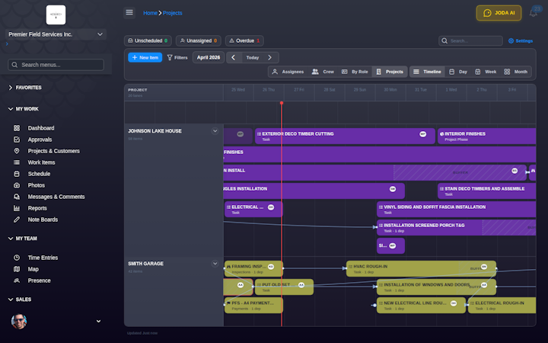Open the Premier Field Services company dropdown
548x343 pixels.
(x=56, y=34)
